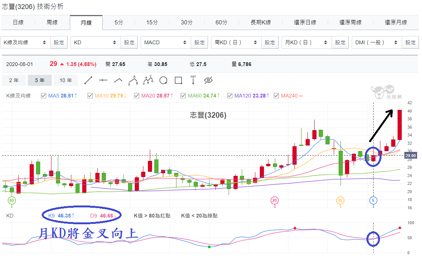
Task: Set chart range to 2 年
Action: point(14,80)
